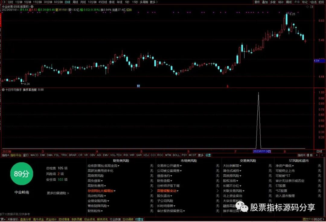Open 资金统计 bottom tab
Image resolution: width=326 pixels, height=222 pixels.
(x=51, y=219)
